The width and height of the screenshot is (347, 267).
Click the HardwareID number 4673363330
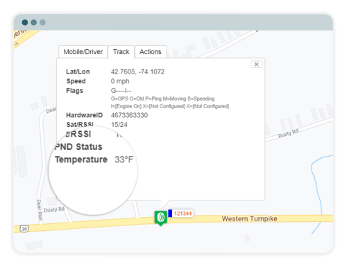(129, 115)
